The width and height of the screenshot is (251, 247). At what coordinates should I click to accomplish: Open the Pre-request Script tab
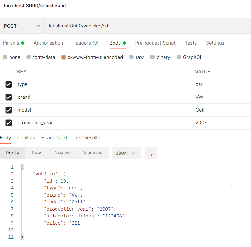pyautogui.click(x=155, y=43)
